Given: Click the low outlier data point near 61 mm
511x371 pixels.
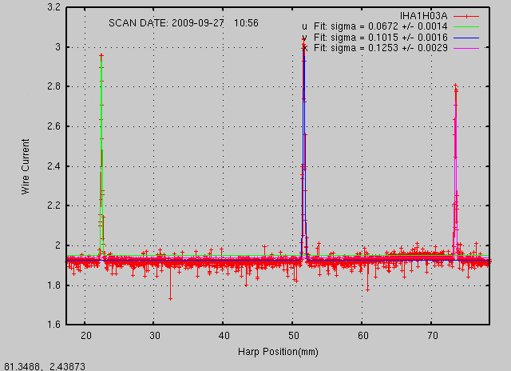Looking at the screenshot, I should tap(367, 289).
